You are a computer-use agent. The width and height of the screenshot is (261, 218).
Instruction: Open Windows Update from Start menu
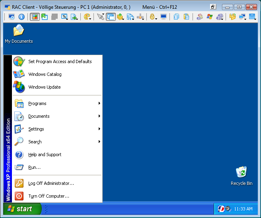[x=45, y=87]
